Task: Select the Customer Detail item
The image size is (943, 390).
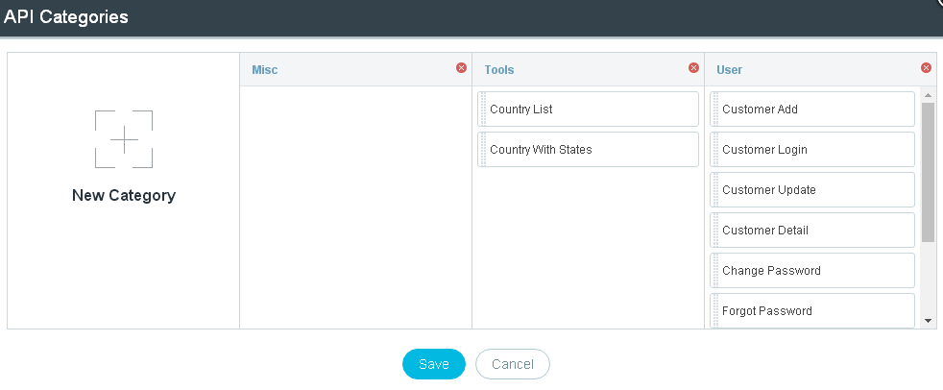Action: pos(812,230)
